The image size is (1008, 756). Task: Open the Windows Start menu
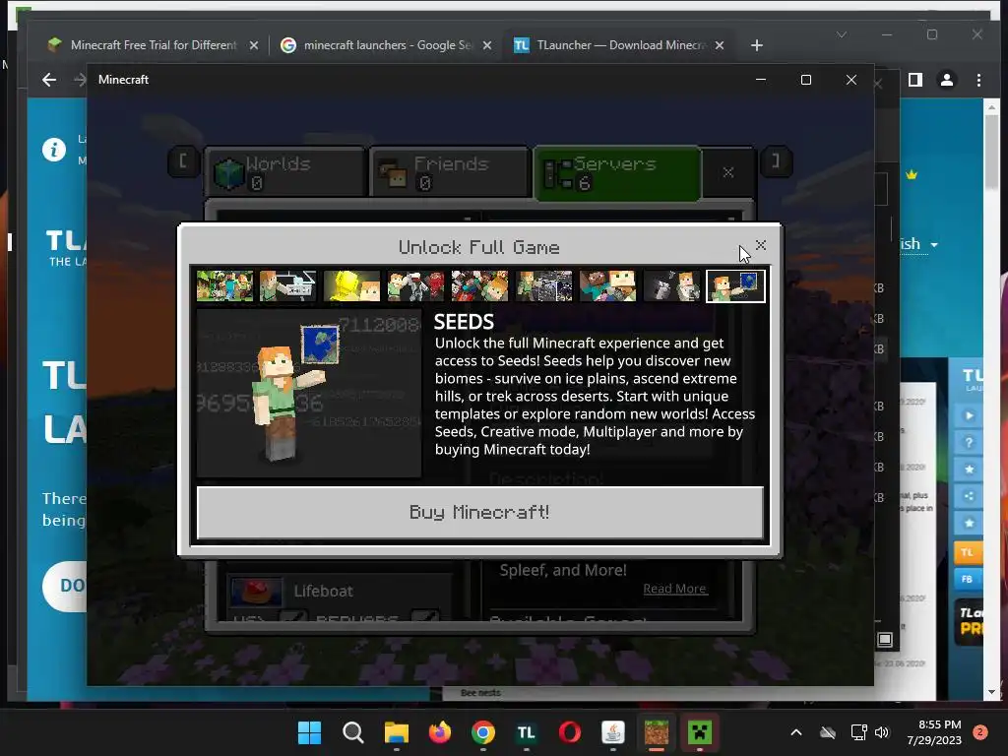pos(309,732)
